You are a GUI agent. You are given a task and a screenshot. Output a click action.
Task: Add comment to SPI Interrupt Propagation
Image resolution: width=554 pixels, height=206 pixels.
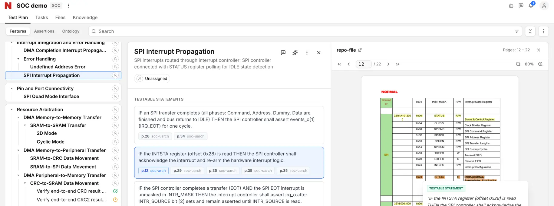283,52
